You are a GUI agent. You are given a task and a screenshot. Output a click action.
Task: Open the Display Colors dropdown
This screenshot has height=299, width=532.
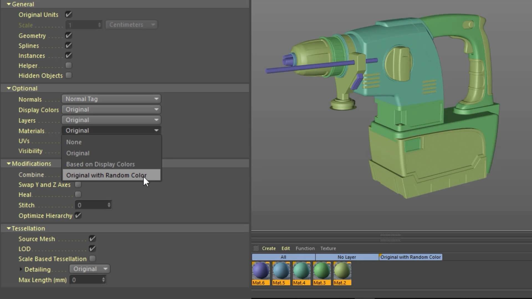[111, 109]
